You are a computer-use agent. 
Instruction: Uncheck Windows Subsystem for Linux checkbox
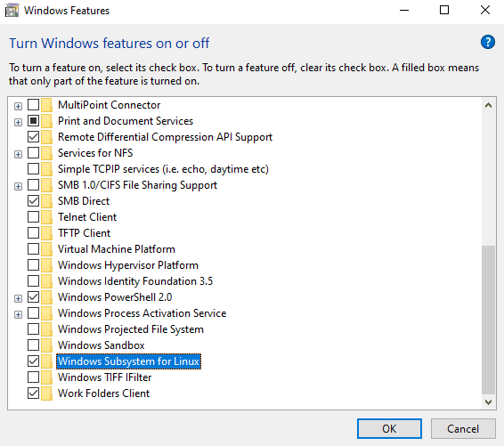34,361
